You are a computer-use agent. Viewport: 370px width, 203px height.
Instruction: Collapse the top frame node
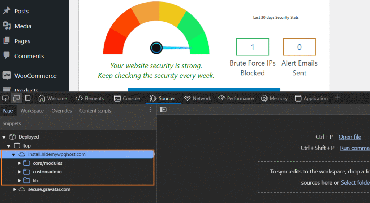[9, 146]
